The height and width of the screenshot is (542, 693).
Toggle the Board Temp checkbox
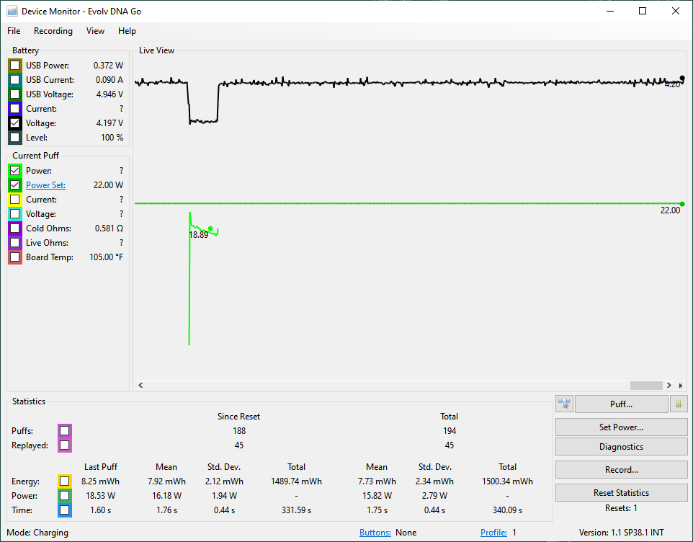(15, 257)
